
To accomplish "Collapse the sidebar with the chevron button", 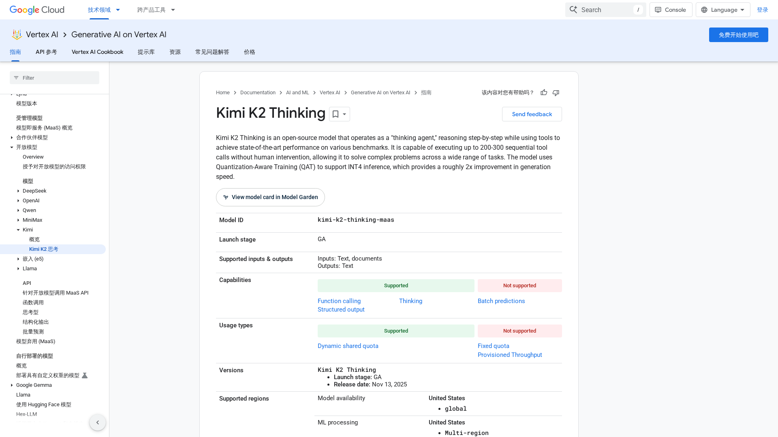I will pyautogui.click(x=98, y=422).
